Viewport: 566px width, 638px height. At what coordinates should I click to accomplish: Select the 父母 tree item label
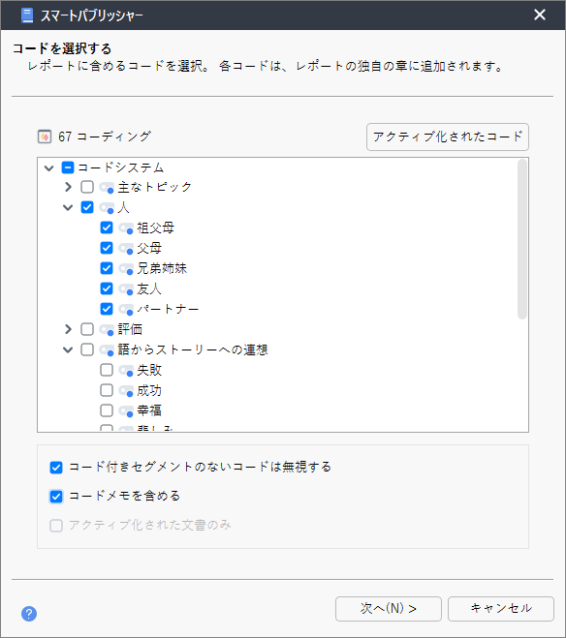(x=149, y=248)
